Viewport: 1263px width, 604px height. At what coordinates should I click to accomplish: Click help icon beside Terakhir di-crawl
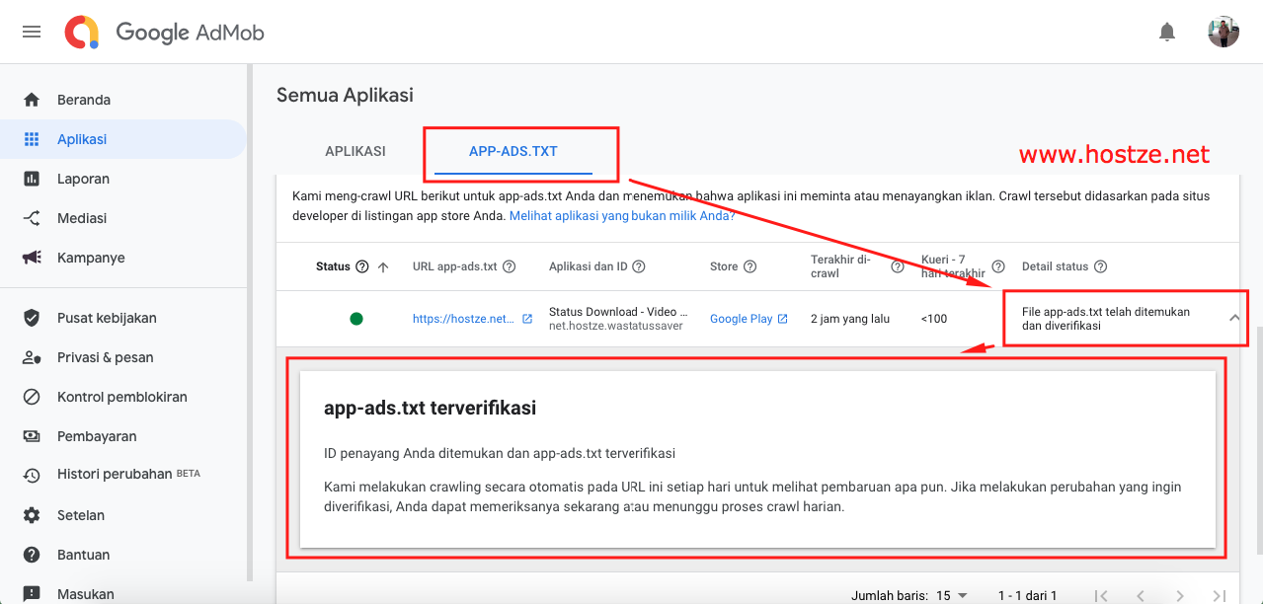(x=898, y=266)
